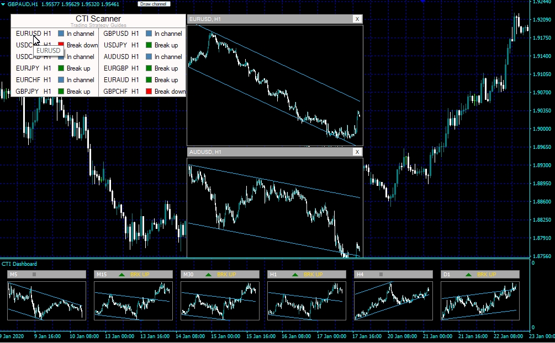The height and width of the screenshot is (343, 555).
Task: Click the grey square indicator in H4 header
Action: (x=381, y=275)
